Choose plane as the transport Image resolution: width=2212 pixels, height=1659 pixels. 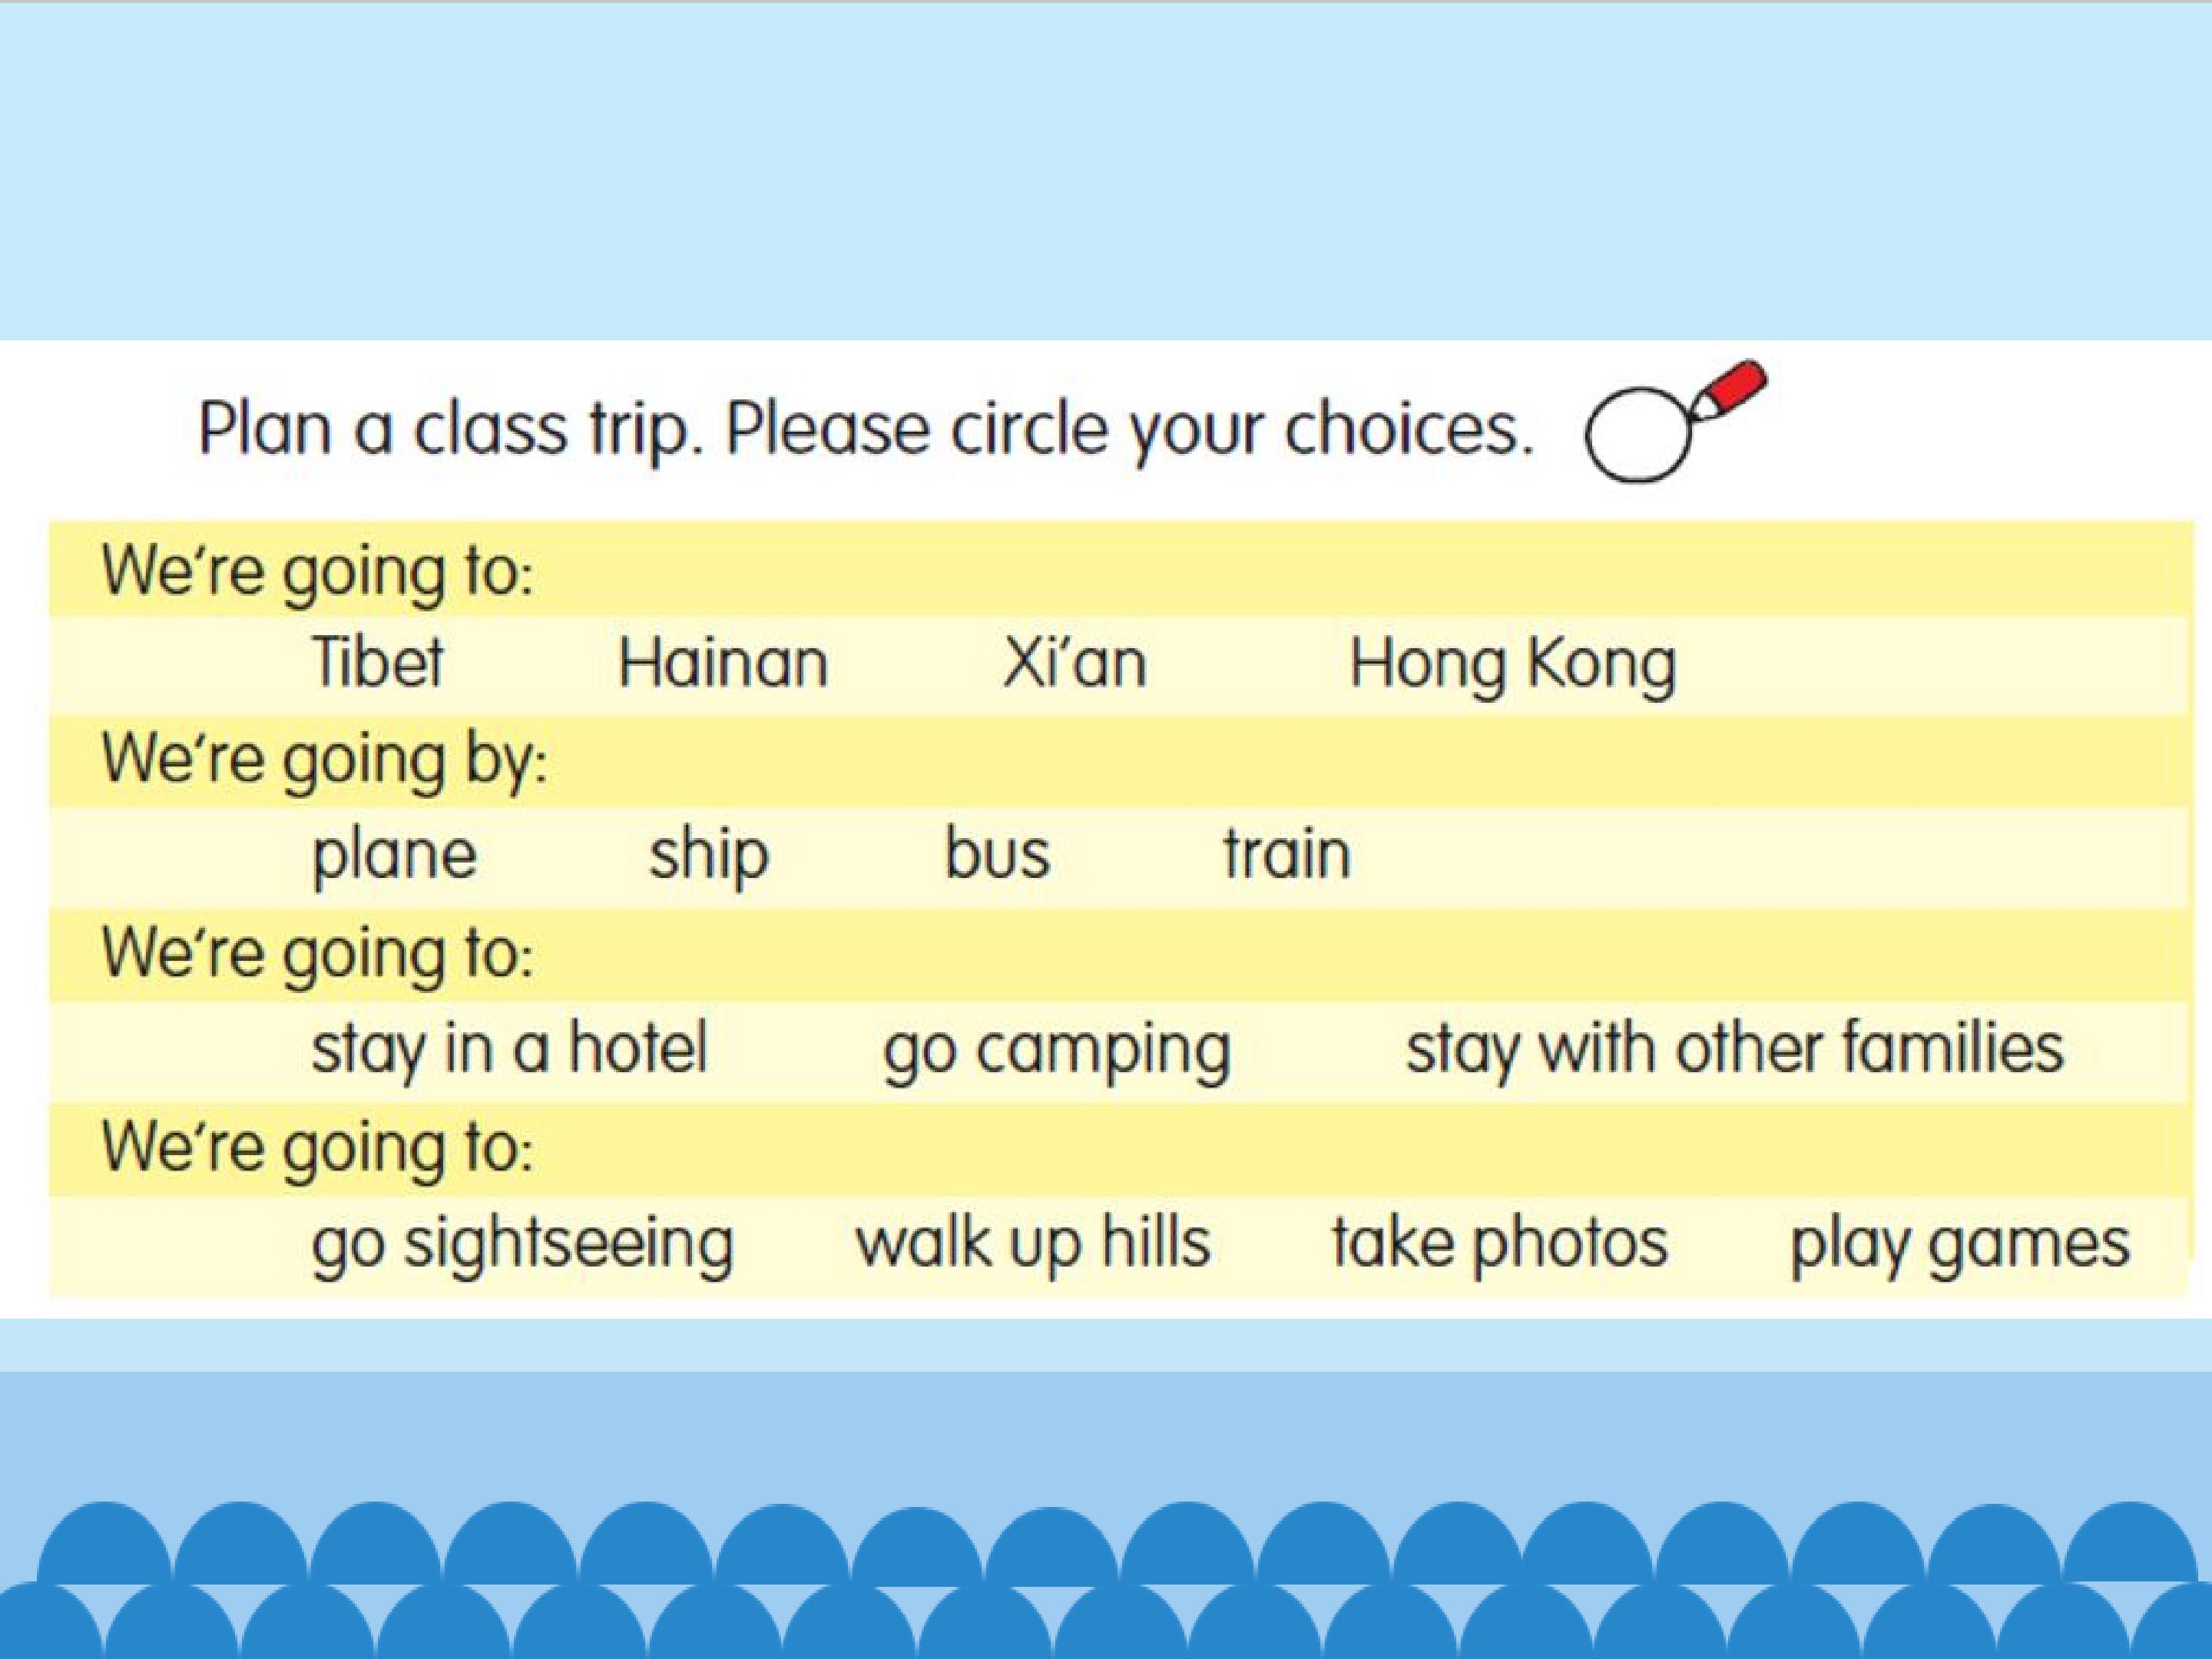(394, 856)
